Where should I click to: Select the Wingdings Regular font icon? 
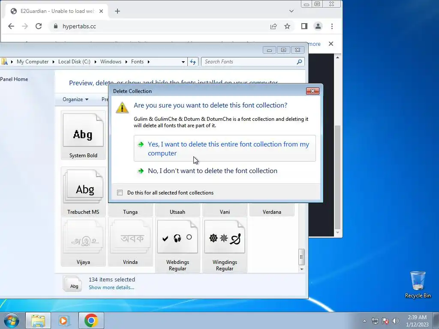(x=225, y=245)
